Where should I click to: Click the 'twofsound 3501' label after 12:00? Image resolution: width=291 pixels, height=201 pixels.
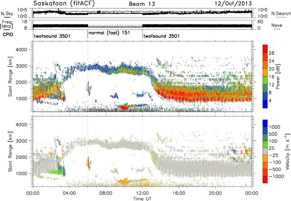tap(162, 36)
